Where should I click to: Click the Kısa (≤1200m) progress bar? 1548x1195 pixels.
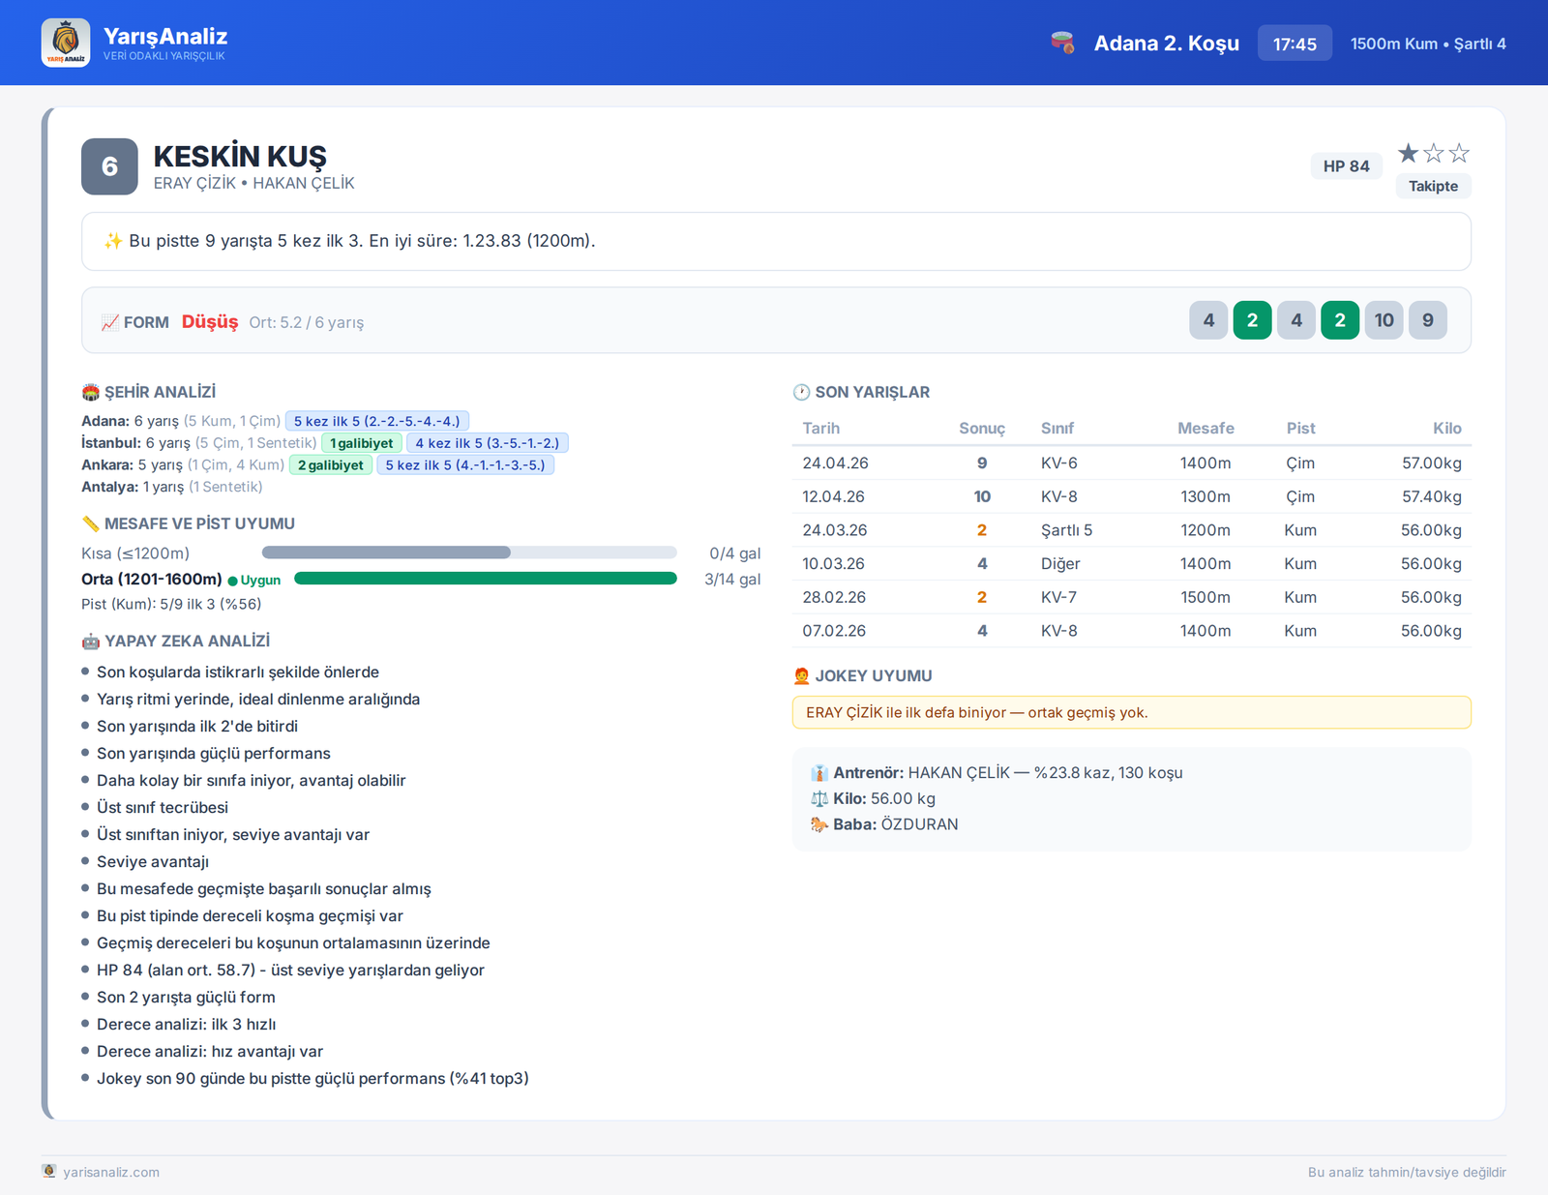click(469, 553)
